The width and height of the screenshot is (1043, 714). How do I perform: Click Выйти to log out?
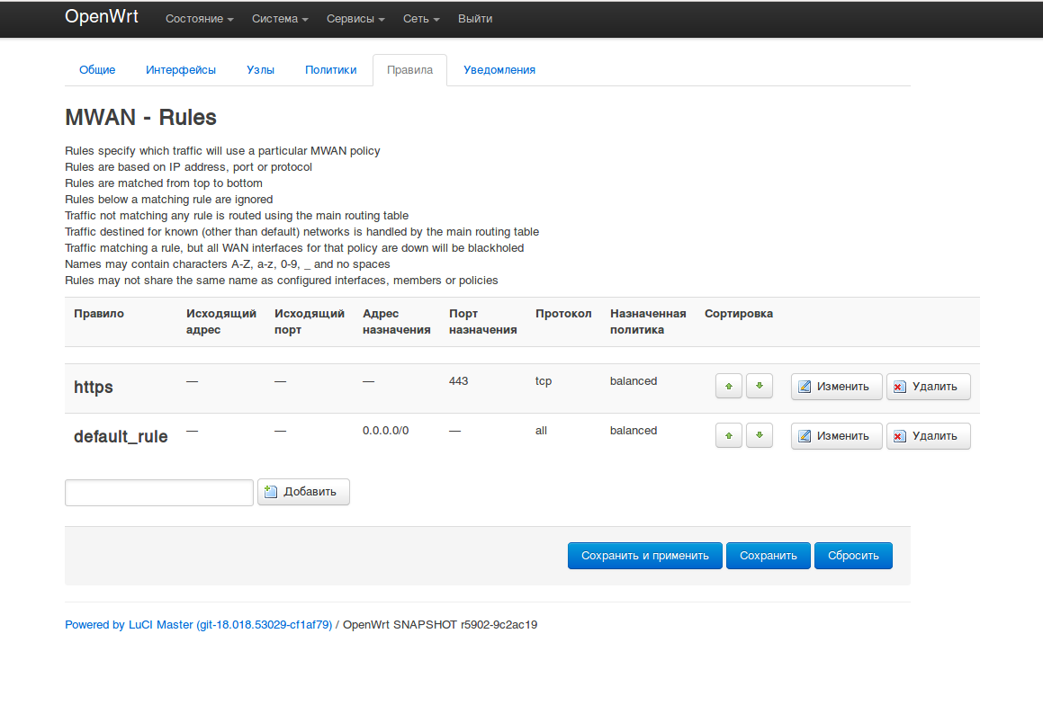pyautogui.click(x=475, y=18)
